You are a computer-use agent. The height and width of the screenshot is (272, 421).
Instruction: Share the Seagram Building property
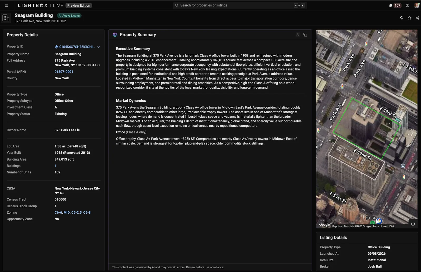[417, 18]
